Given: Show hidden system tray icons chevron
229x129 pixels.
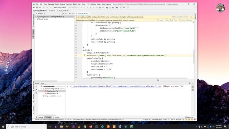Looking at the screenshot, I should (196, 126).
